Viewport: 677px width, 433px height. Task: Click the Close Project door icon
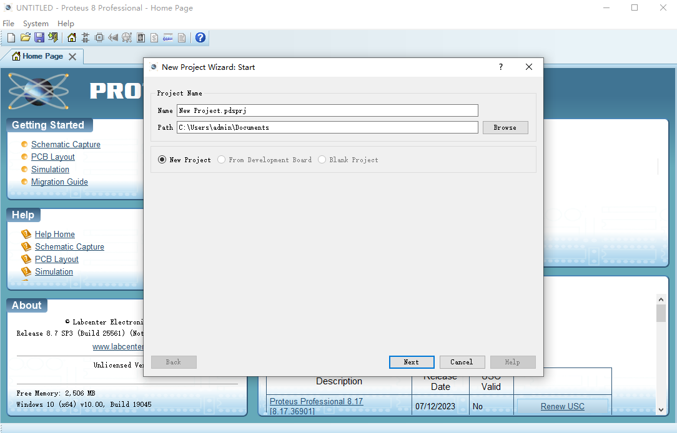tap(53, 37)
